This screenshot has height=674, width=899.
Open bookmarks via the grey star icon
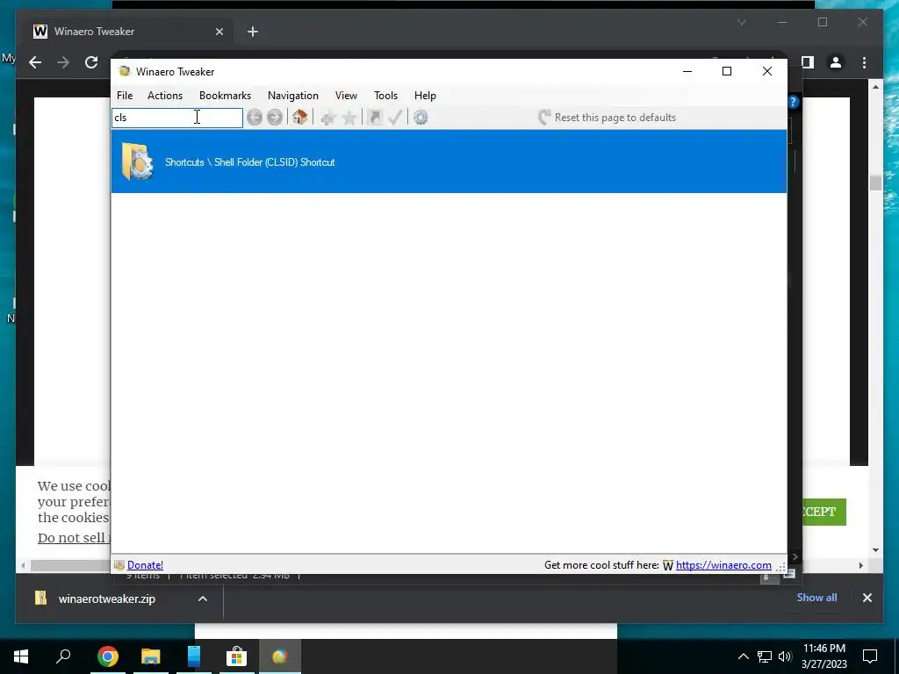coord(349,118)
